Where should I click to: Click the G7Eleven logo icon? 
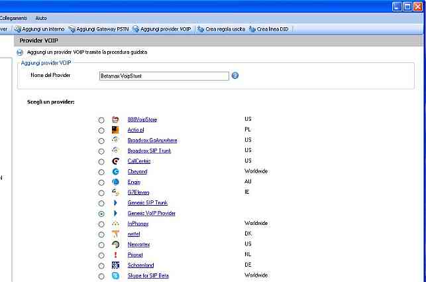coord(115,192)
